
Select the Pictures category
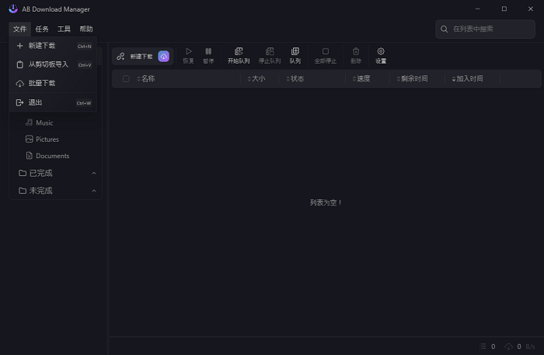pyautogui.click(x=56, y=140)
